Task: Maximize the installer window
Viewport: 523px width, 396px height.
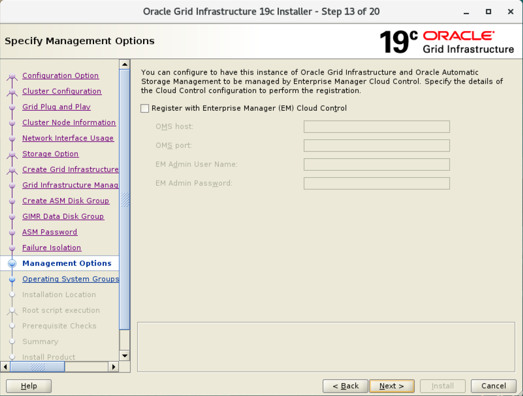Action: pos(489,12)
